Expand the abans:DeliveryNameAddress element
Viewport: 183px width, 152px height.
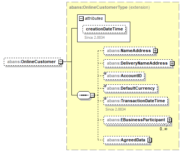[172, 63]
